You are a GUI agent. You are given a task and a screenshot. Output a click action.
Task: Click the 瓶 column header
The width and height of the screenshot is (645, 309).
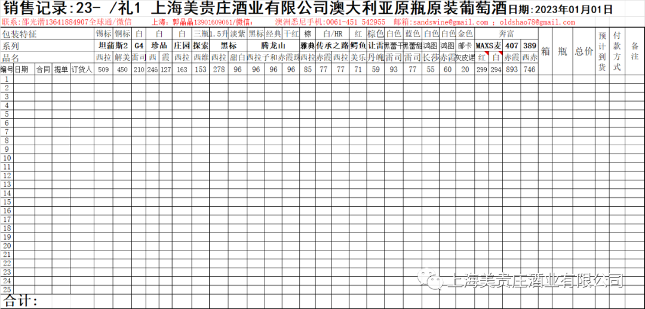tap(563, 51)
